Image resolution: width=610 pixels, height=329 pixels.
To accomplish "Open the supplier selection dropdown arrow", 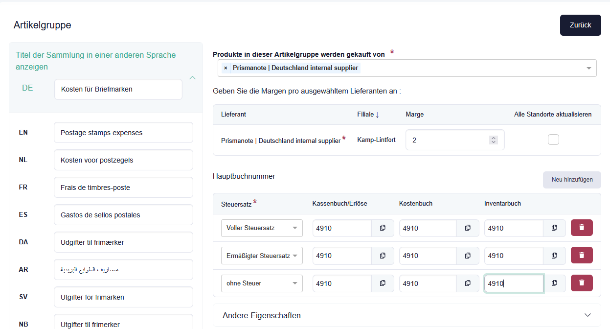I will coord(588,69).
